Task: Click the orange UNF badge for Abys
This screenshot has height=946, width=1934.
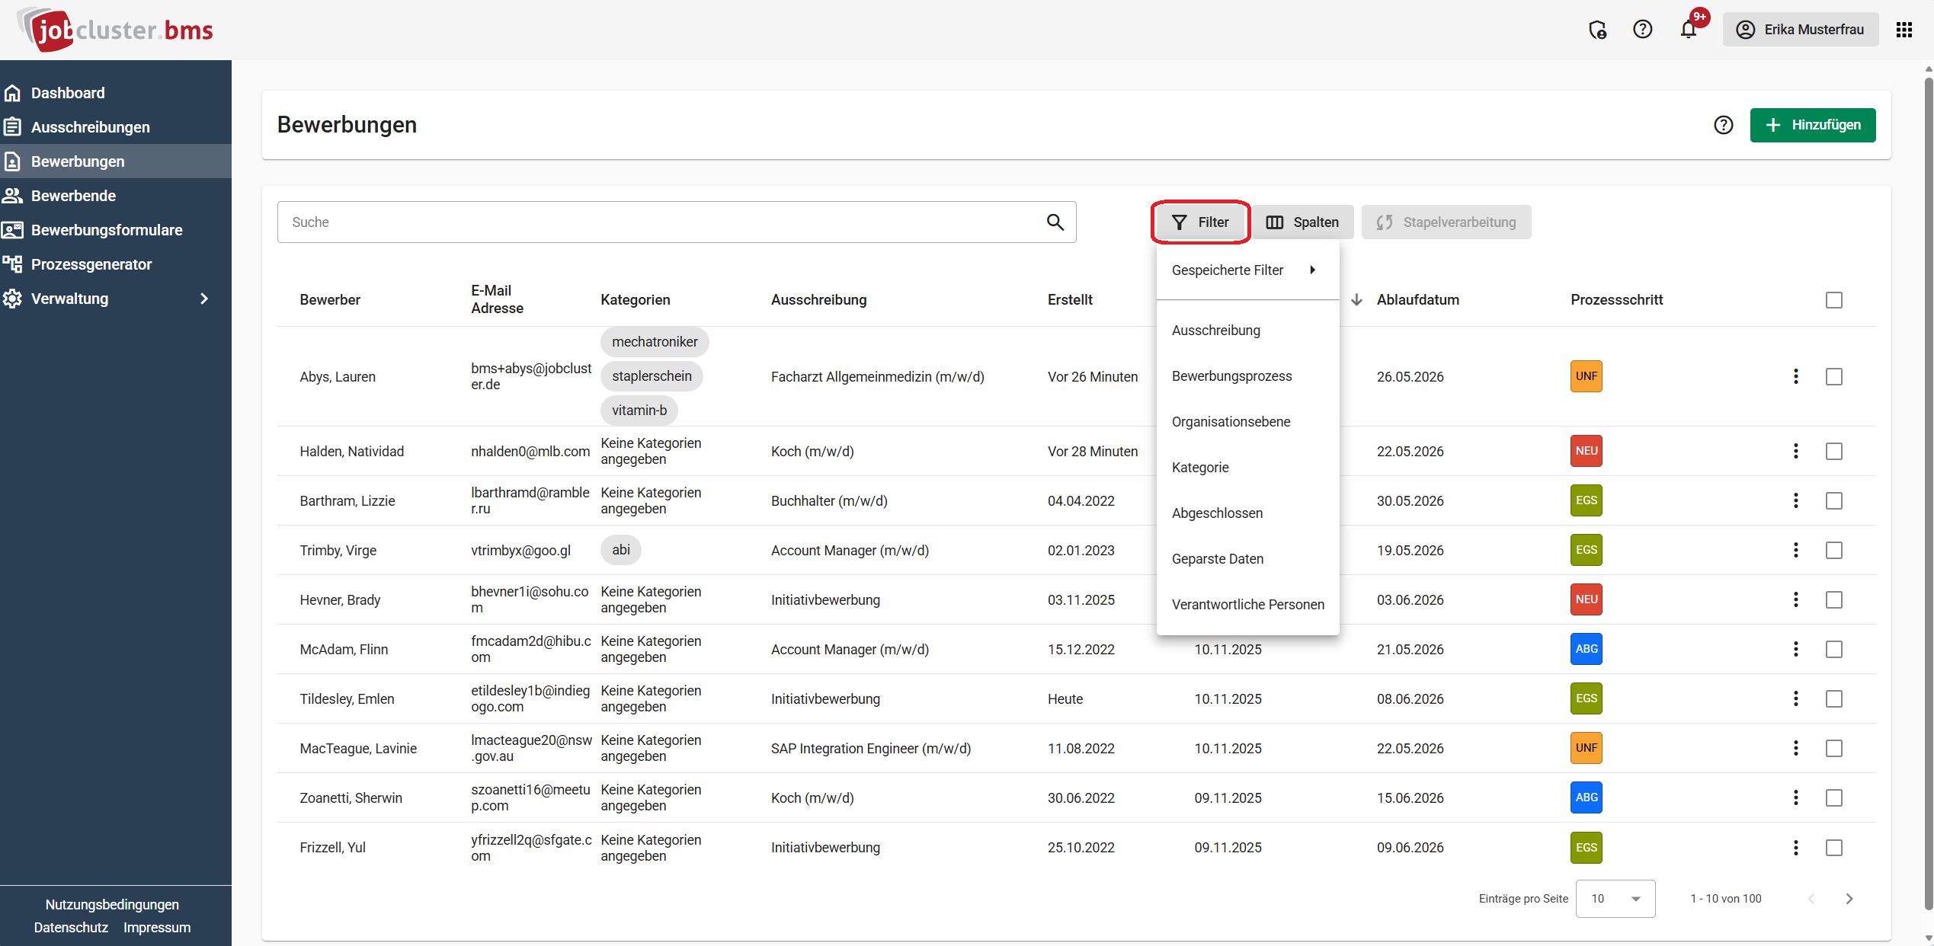Action: 1586,376
